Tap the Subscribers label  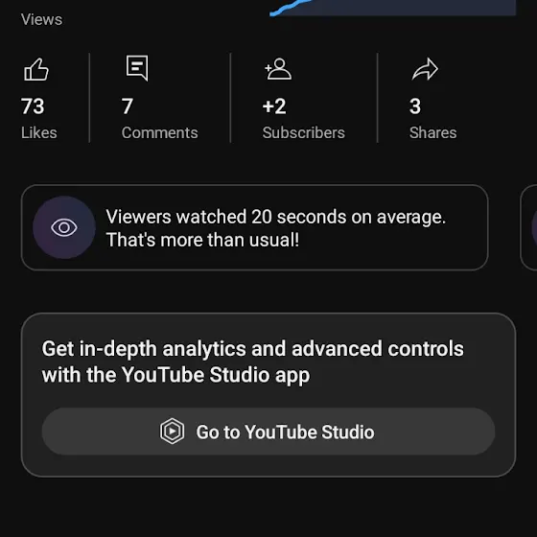[303, 132]
